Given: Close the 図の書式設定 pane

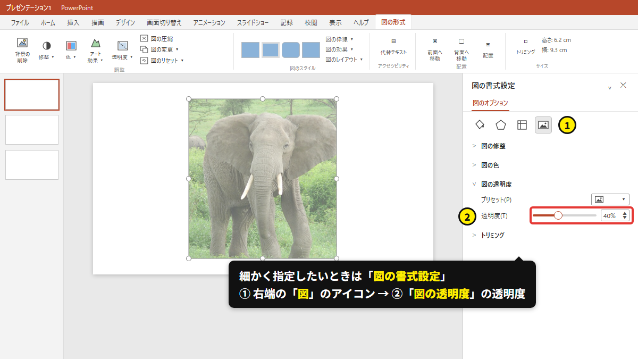Looking at the screenshot, I should pyautogui.click(x=624, y=85).
